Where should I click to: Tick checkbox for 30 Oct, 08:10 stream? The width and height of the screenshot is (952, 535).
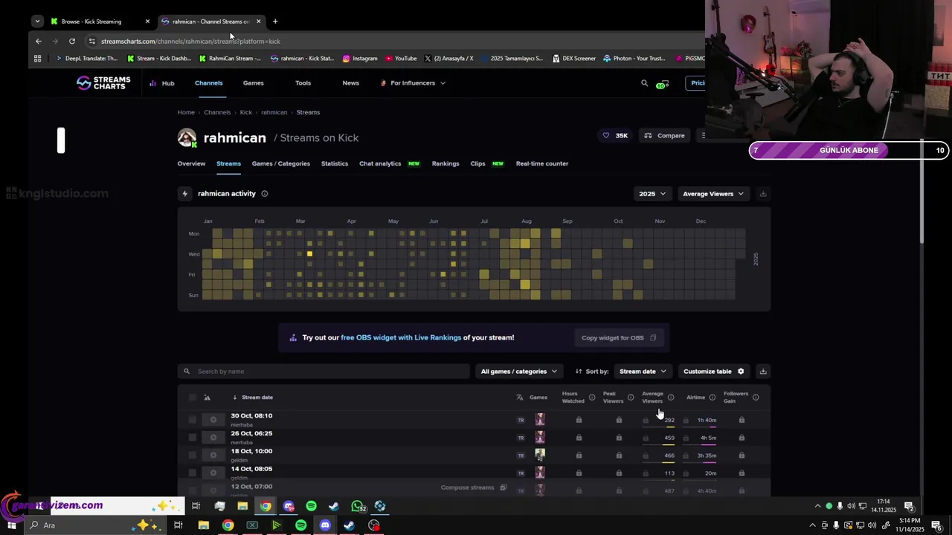(192, 420)
